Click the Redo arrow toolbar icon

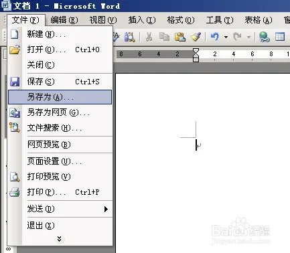coord(237,37)
